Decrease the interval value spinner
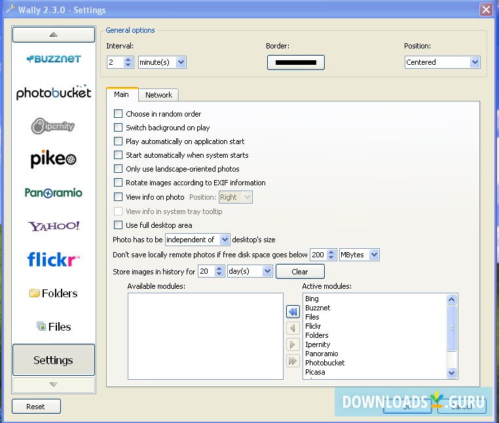499x423 pixels. (x=128, y=65)
